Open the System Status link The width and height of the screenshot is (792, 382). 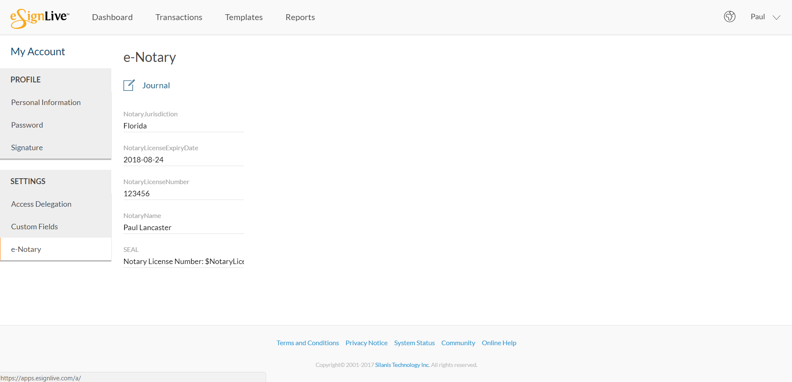[414, 343]
